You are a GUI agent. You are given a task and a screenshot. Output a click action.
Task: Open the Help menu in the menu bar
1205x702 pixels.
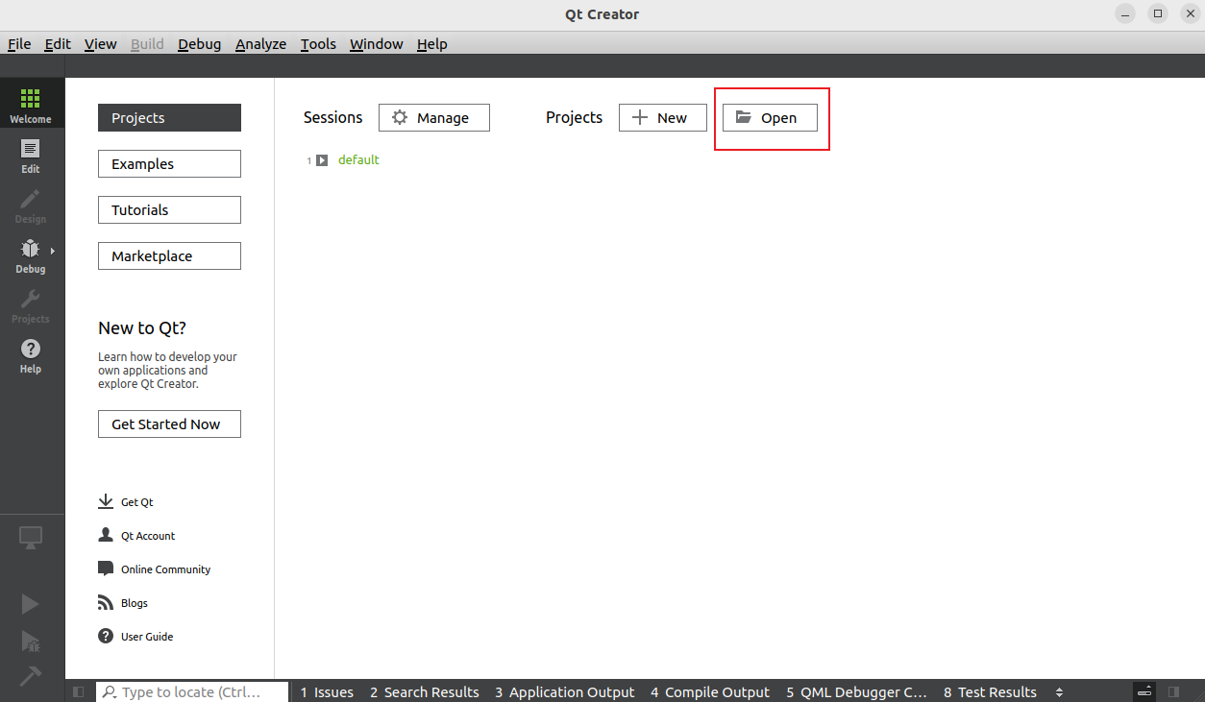pos(431,44)
